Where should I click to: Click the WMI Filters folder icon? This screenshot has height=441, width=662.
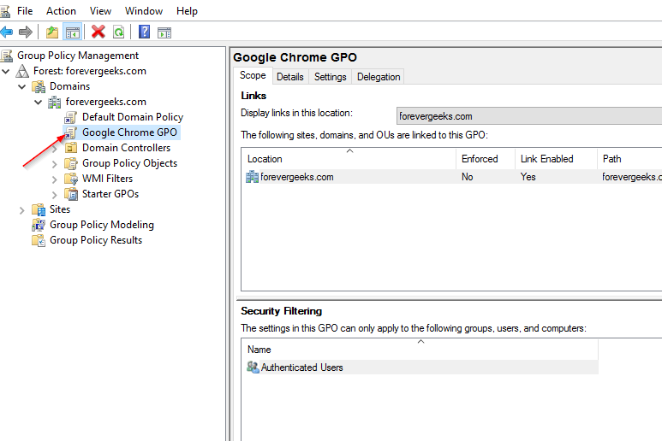click(70, 179)
